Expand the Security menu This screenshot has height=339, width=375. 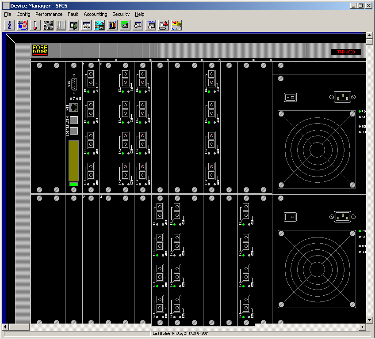121,14
